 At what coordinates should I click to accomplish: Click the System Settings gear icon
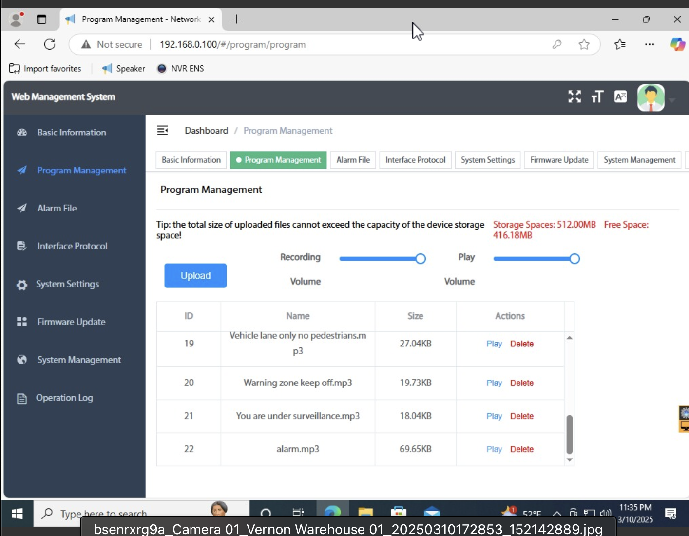pyautogui.click(x=21, y=285)
